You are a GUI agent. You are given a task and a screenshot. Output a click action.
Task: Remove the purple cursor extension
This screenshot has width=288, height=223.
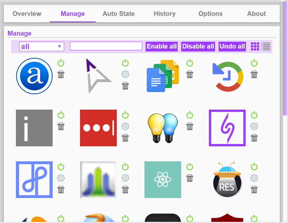coord(125,86)
